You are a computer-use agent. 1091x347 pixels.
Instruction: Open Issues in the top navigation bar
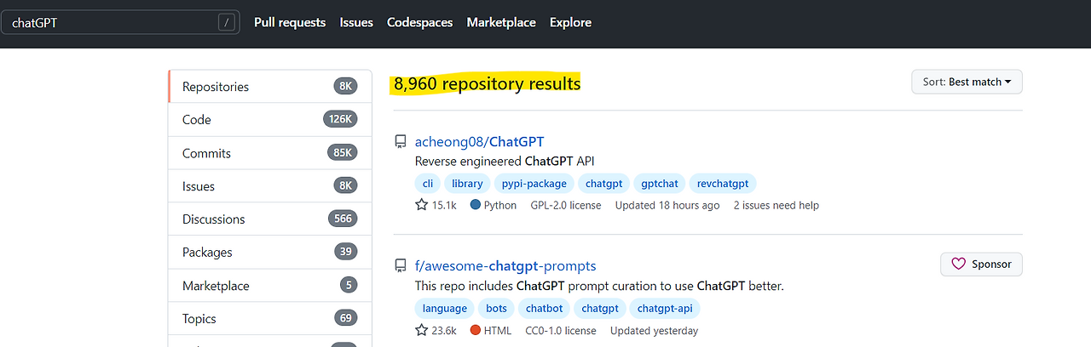coord(356,23)
